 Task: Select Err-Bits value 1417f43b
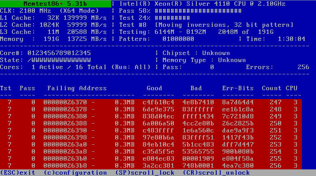[238, 137]
